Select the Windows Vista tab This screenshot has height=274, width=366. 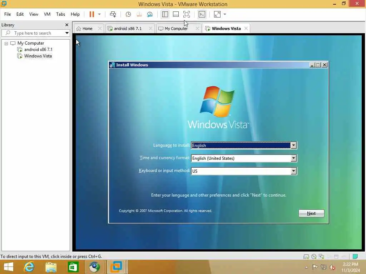[226, 29]
